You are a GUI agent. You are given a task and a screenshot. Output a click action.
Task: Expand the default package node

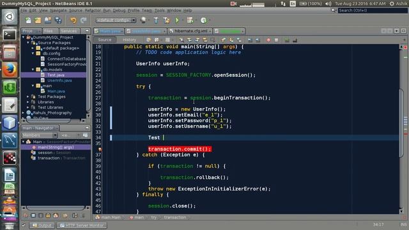[33, 49]
